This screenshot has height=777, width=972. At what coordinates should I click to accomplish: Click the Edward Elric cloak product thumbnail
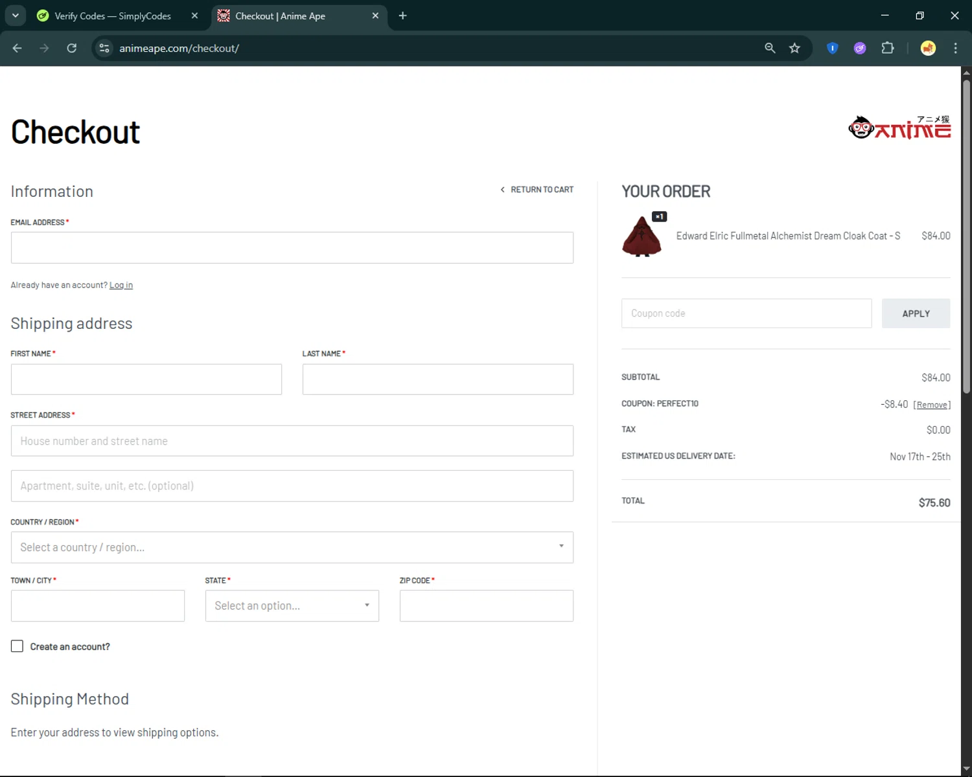(x=642, y=236)
